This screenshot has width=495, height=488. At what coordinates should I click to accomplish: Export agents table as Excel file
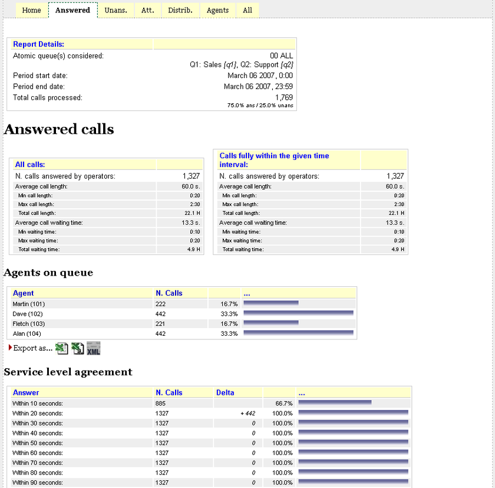click(x=62, y=349)
